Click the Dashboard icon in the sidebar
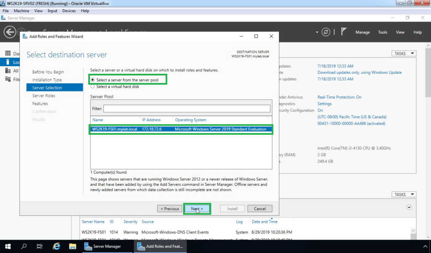 click(x=8, y=53)
